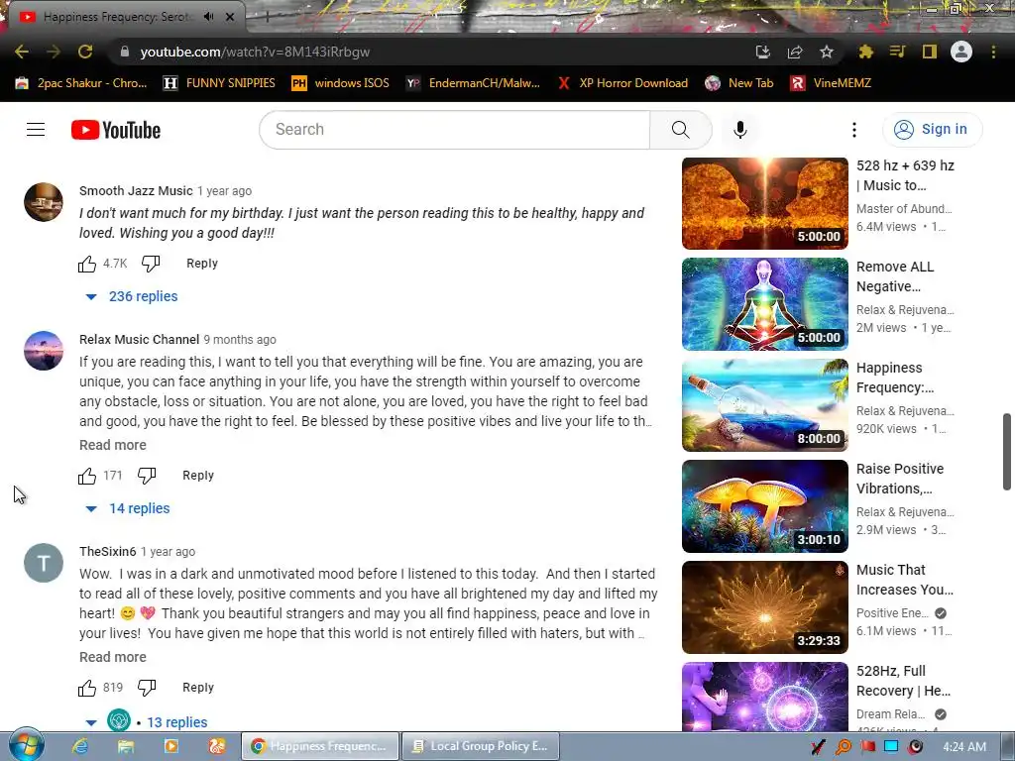Like Relax Music Channel comment

pos(87,476)
